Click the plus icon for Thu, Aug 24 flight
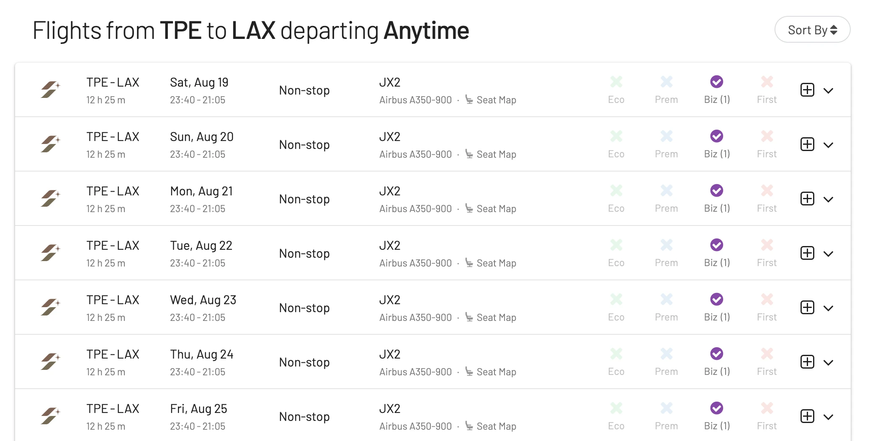This screenshot has height=441, width=870. click(807, 362)
